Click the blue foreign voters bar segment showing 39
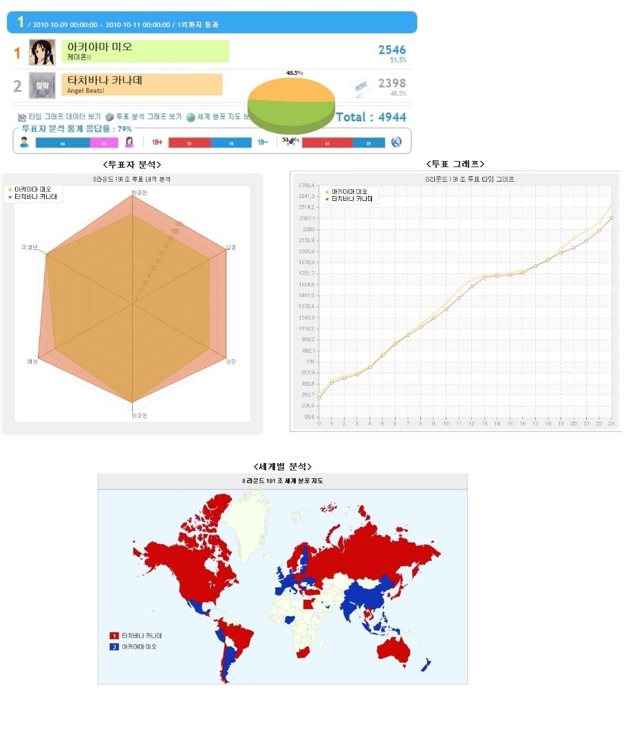The width and height of the screenshot is (626, 756). (369, 142)
